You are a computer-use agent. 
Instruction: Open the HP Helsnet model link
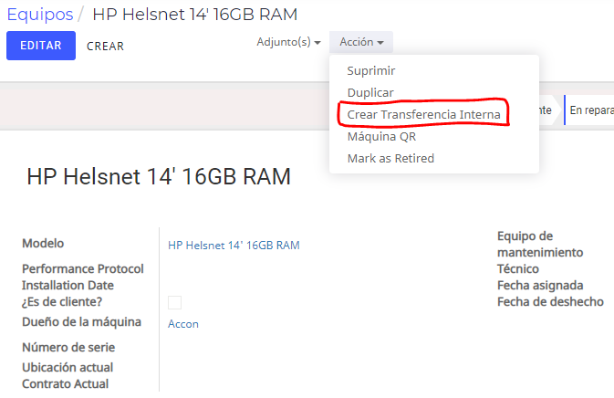click(234, 246)
